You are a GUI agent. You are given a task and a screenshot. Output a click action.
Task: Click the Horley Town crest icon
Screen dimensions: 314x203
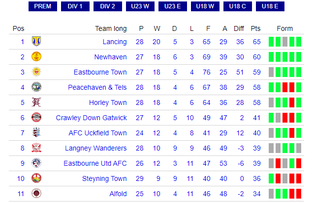coord(36,102)
